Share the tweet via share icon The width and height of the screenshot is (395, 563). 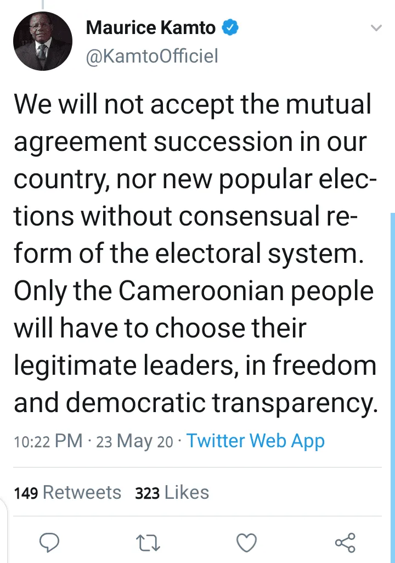[x=345, y=543]
